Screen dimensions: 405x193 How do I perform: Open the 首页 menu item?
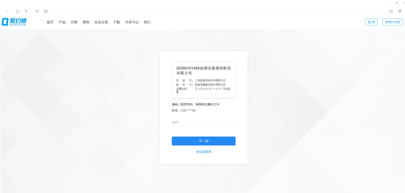(x=50, y=22)
